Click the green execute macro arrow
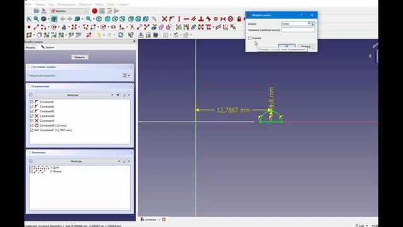 [x=116, y=11]
